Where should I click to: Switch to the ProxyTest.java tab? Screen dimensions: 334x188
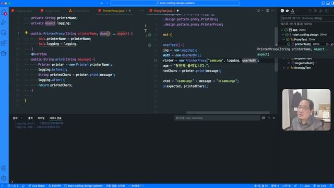coord(164,10)
